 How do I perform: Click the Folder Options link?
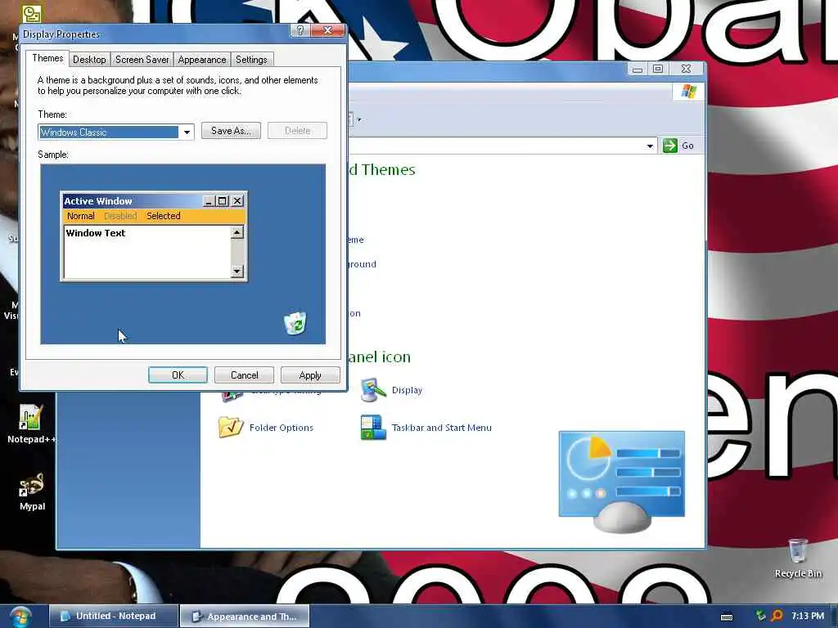tap(282, 427)
